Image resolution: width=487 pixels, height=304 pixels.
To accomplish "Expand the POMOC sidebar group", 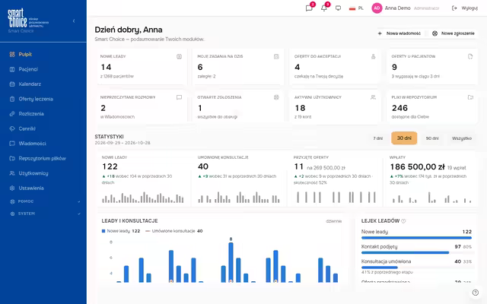I will coord(43,201).
